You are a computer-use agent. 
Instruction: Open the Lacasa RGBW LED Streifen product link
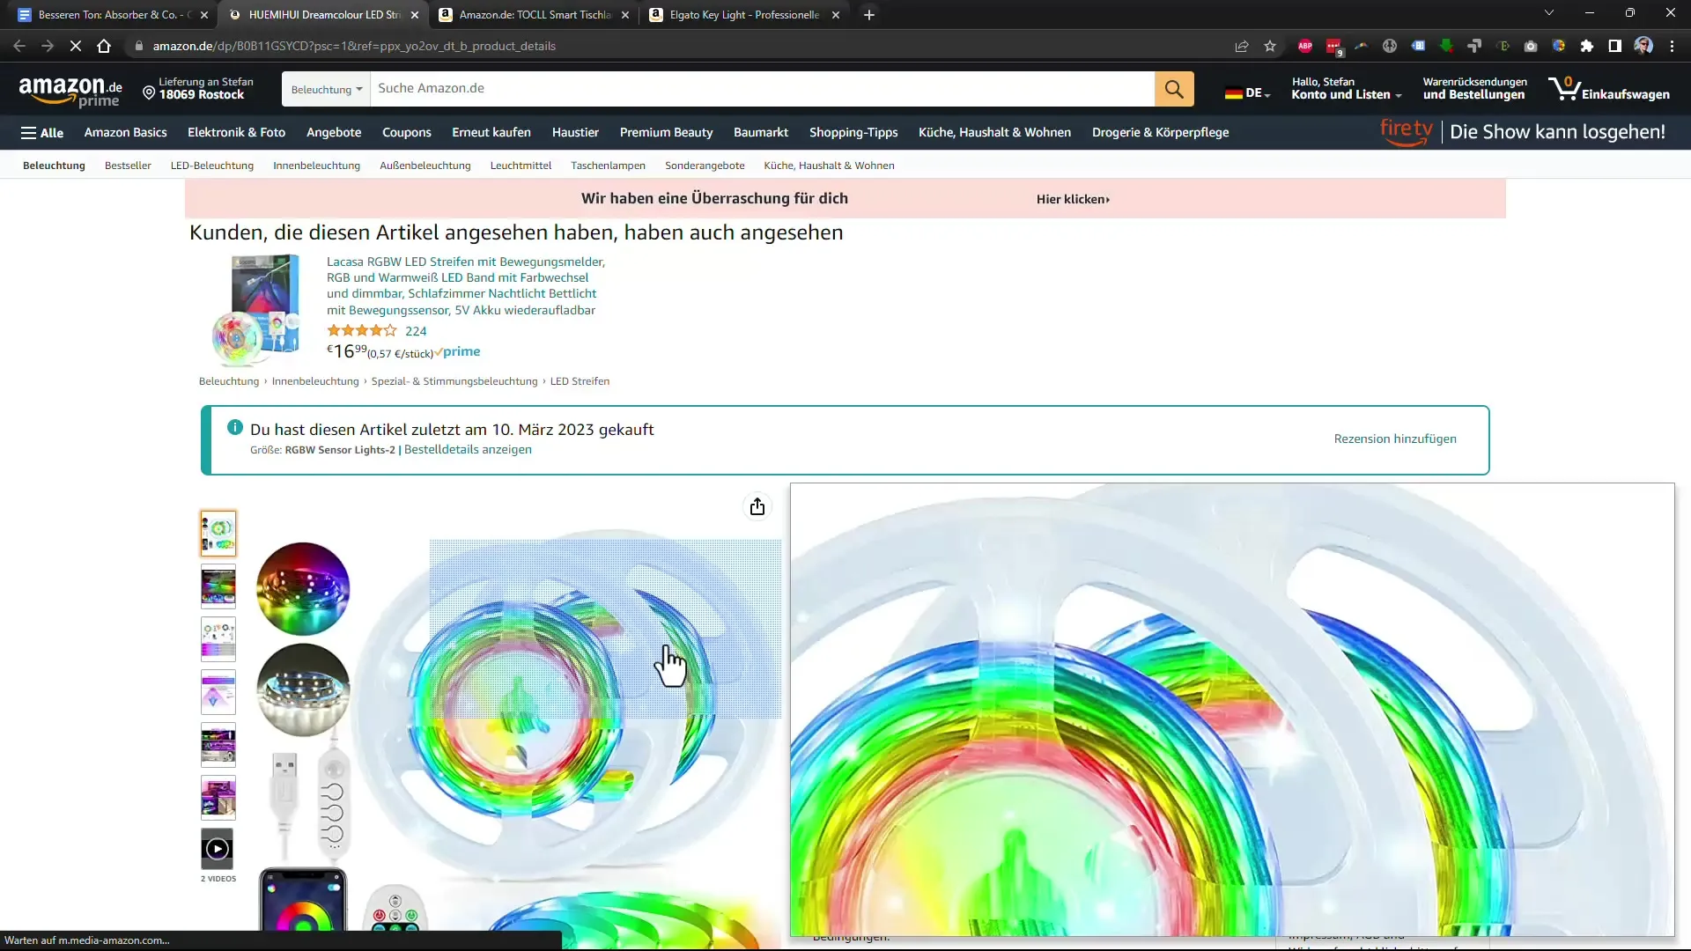tap(466, 286)
